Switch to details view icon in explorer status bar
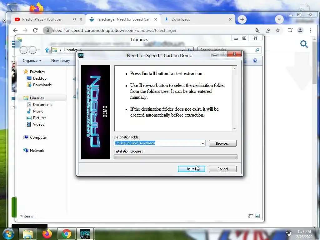The height and width of the screenshot is (240, 320). point(250,216)
